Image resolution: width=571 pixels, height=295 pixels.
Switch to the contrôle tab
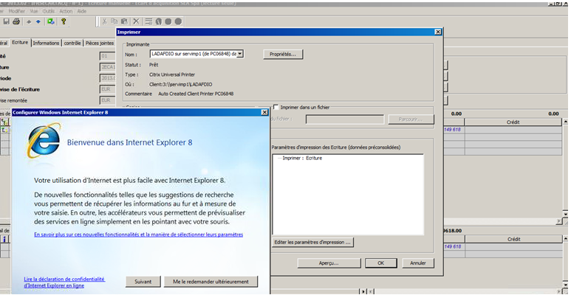pyautogui.click(x=72, y=43)
